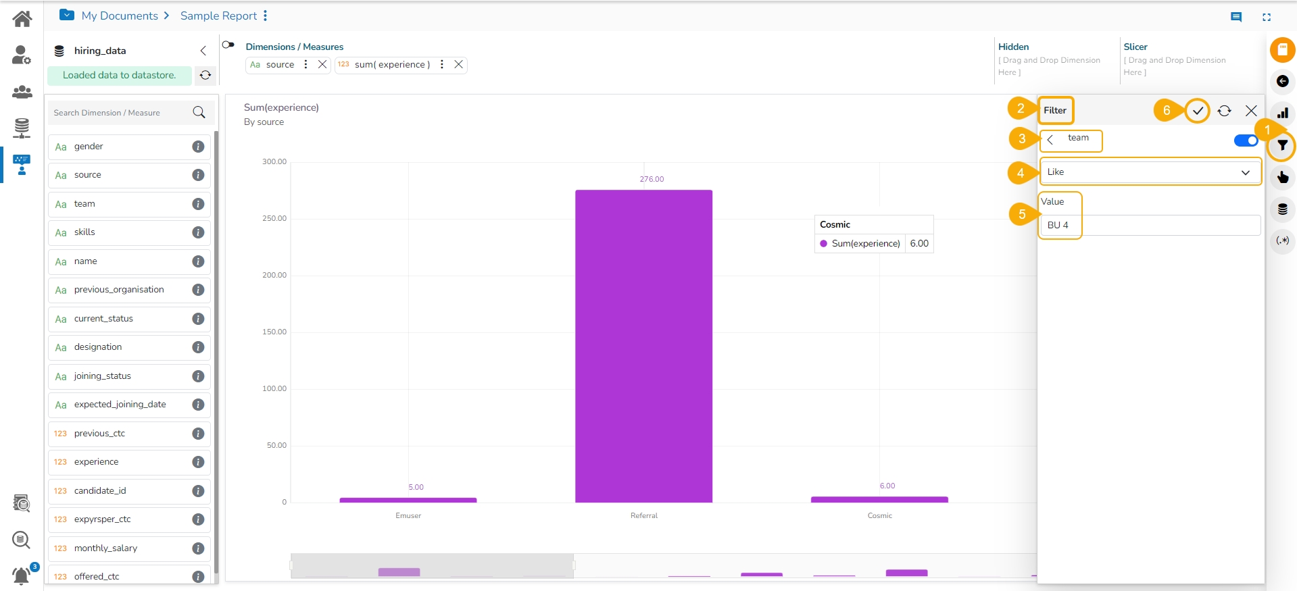Go back from the team filter
1297x591 pixels.
1050,140
